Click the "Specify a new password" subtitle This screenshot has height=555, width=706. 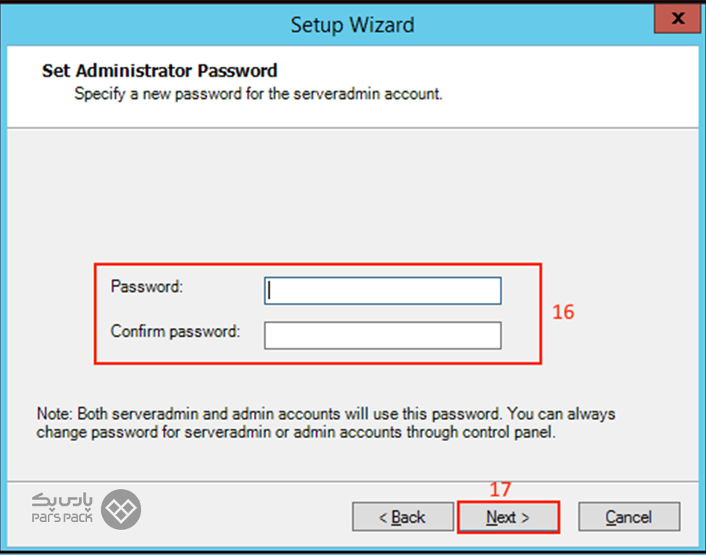[258, 94]
